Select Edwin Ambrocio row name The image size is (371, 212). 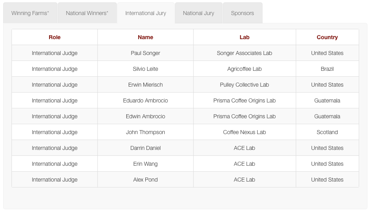[146, 116]
